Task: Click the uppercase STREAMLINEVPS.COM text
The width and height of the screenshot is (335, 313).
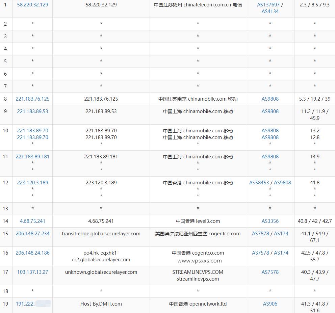Action: pos(198,272)
